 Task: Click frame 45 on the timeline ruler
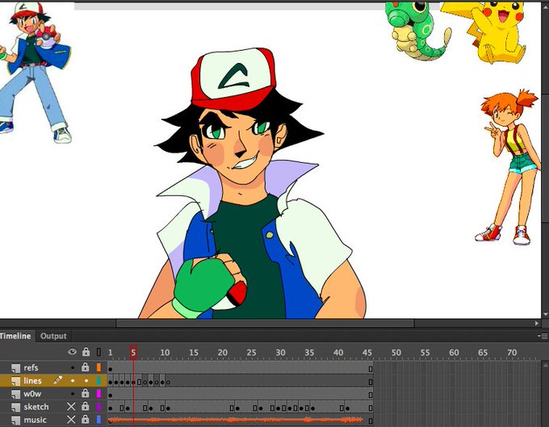click(367, 353)
